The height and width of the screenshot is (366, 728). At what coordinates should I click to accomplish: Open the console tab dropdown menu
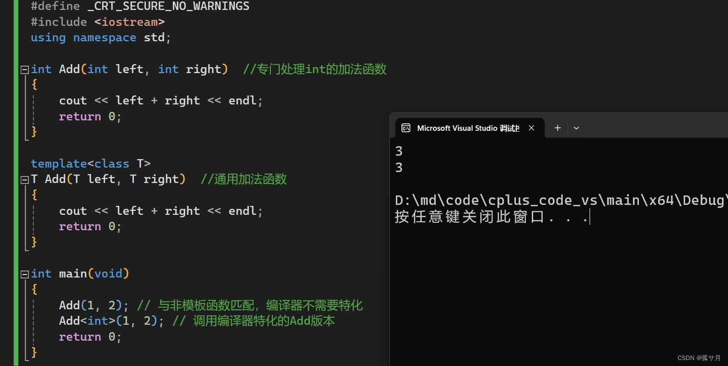(576, 128)
